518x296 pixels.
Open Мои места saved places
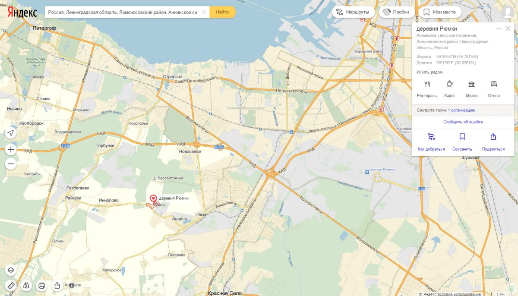[439, 12]
